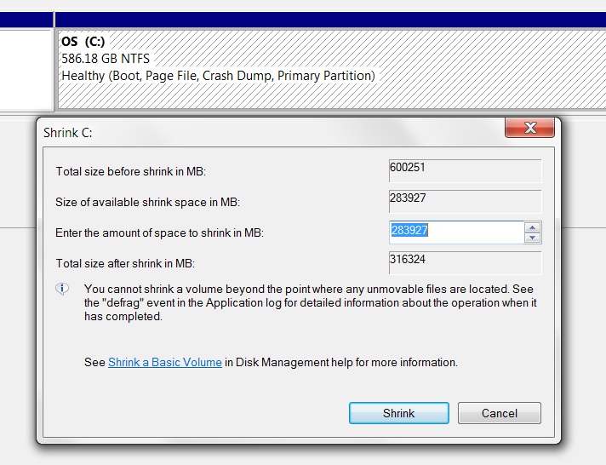Click the 'Total size after shrink in MB' label

[125, 263]
